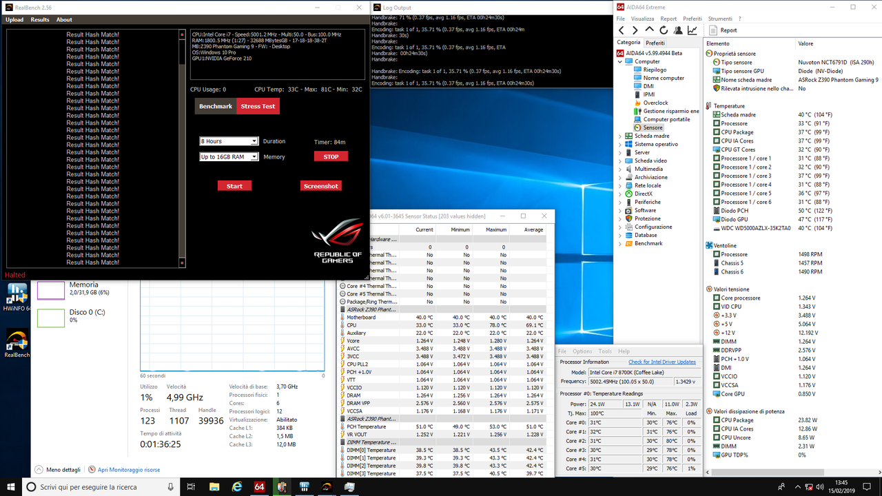Click the AIDA64 icon on the taskbar
The height and width of the screenshot is (496, 882).
[258, 486]
